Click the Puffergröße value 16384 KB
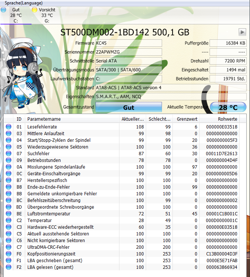 click(x=228, y=43)
